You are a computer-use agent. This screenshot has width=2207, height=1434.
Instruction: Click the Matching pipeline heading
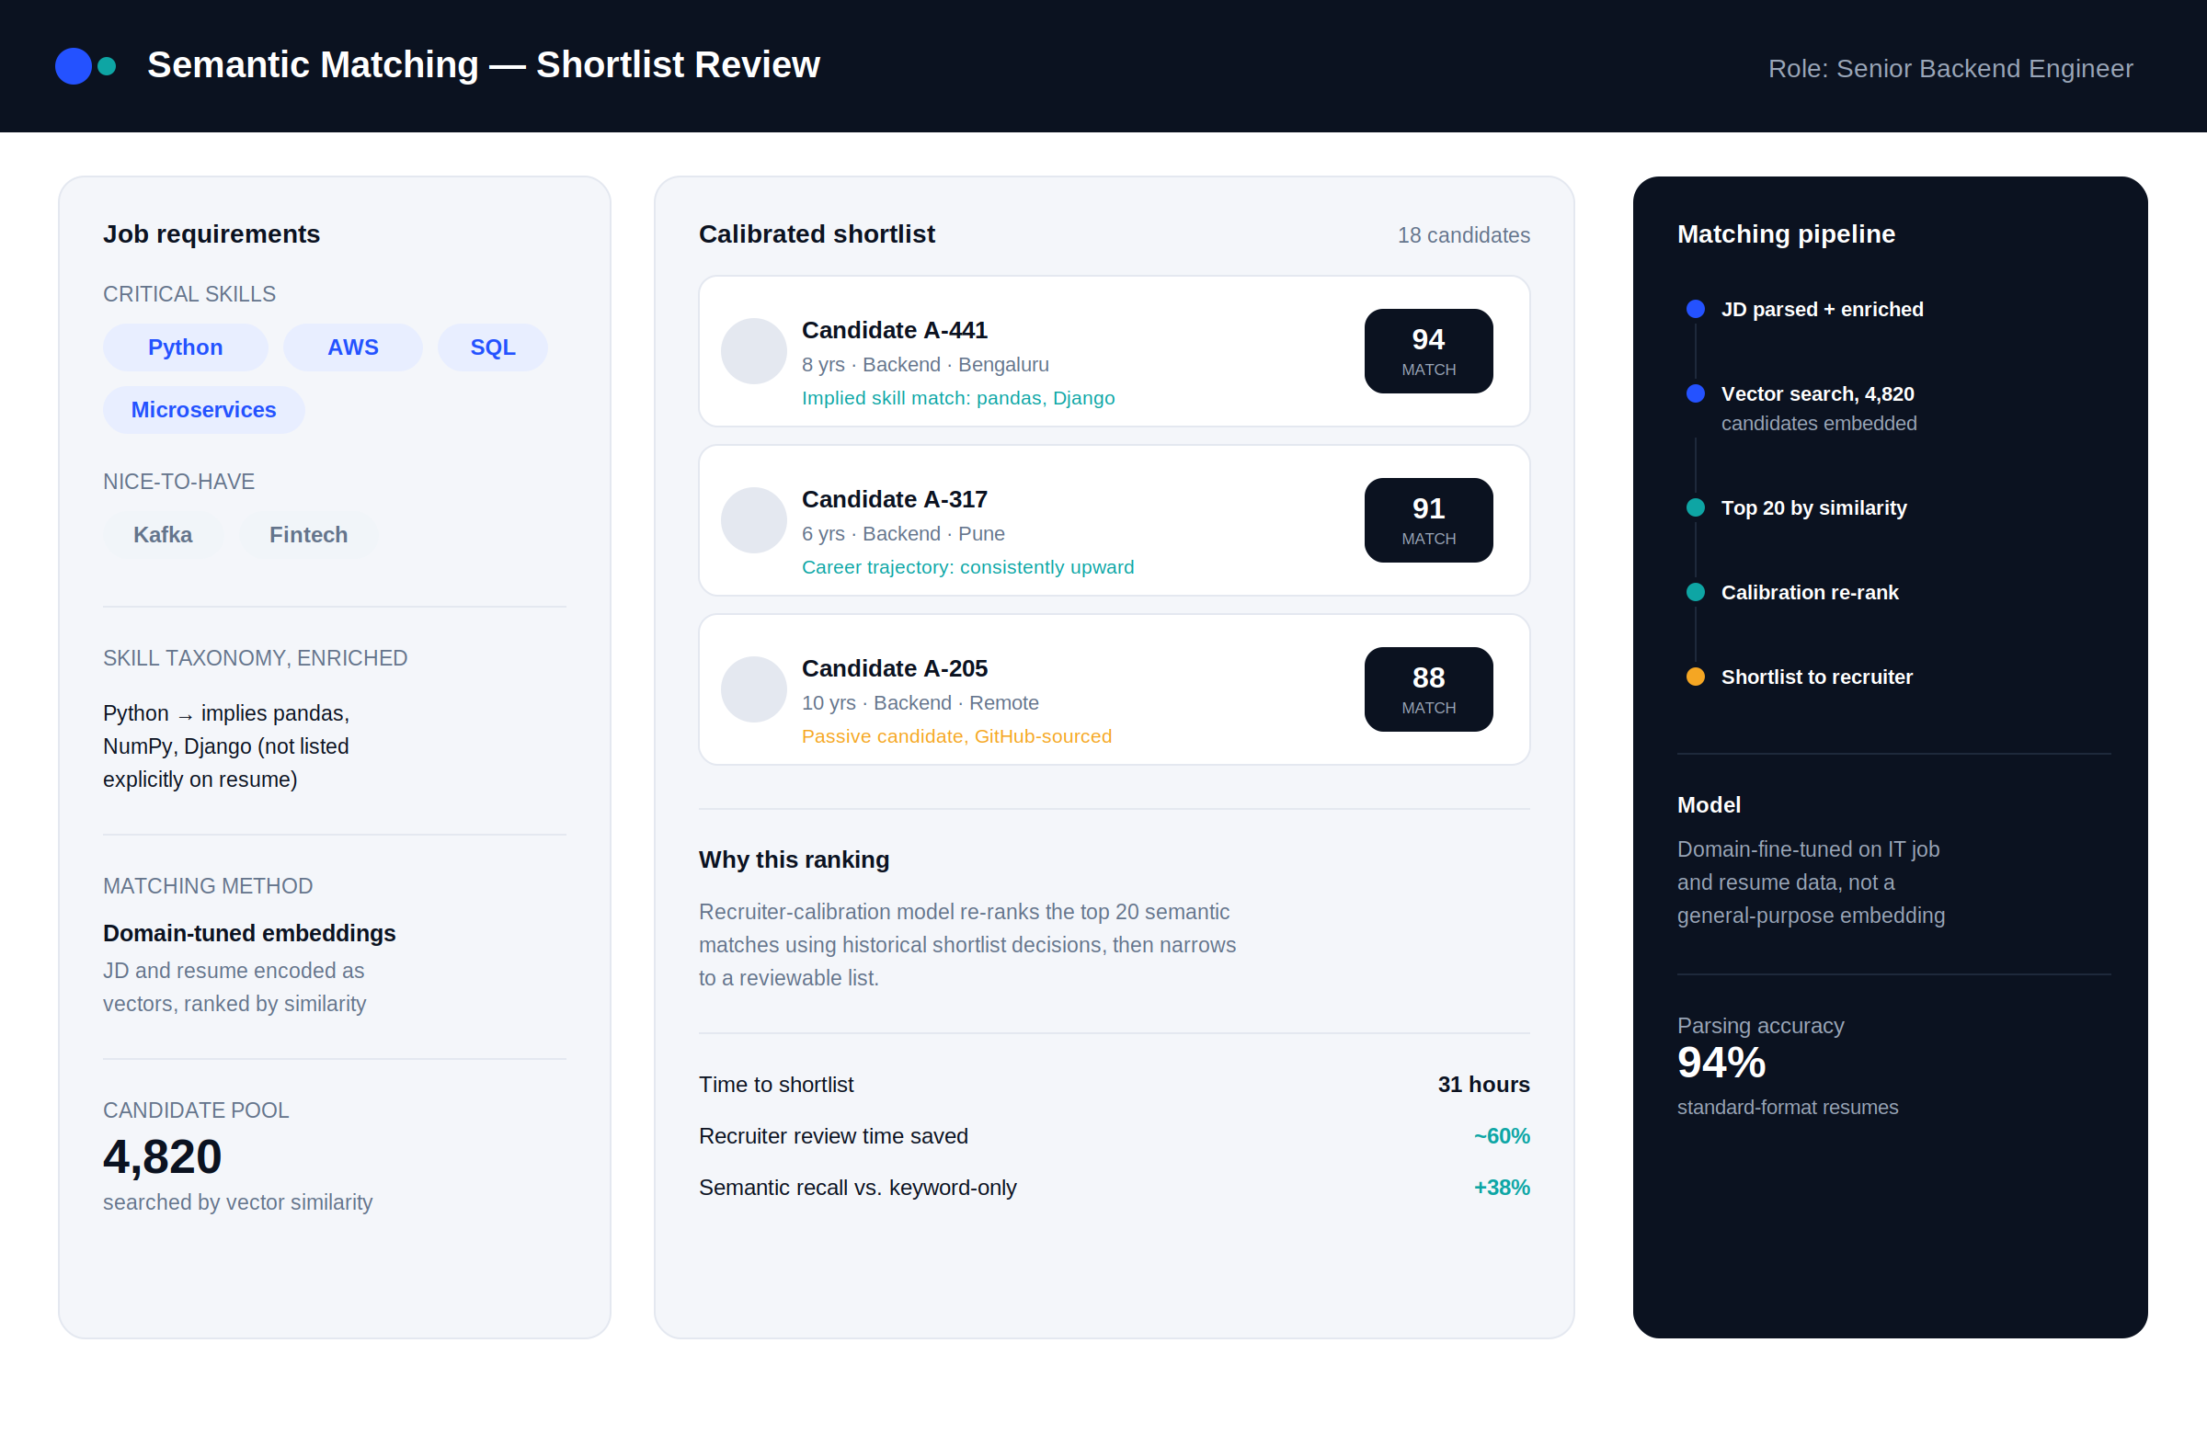[x=1785, y=234]
